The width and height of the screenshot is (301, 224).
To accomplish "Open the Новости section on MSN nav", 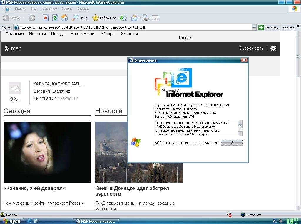I will 37,34.
